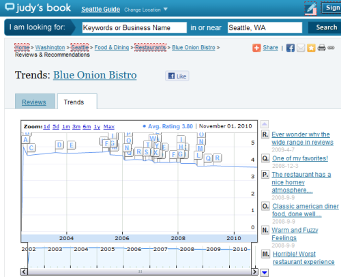
Task: Set chart zoom to 1d
Action: (x=46, y=127)
